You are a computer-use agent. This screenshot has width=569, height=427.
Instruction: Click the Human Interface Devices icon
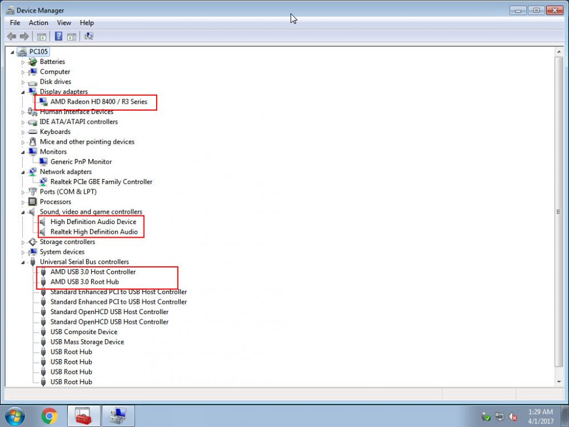coord(32,112)
